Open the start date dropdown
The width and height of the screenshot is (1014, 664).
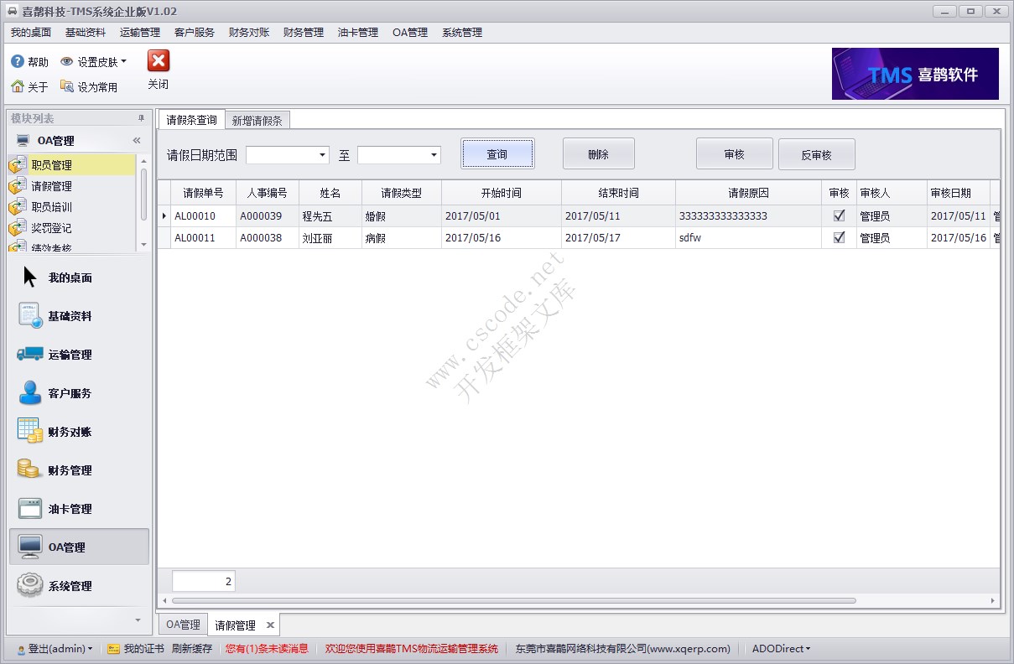click(323, 155)
